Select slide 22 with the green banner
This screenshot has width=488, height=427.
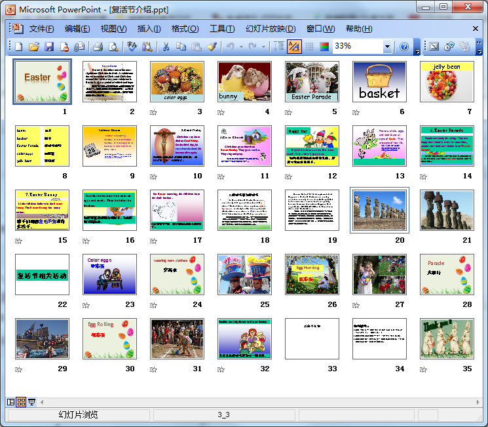43,274
